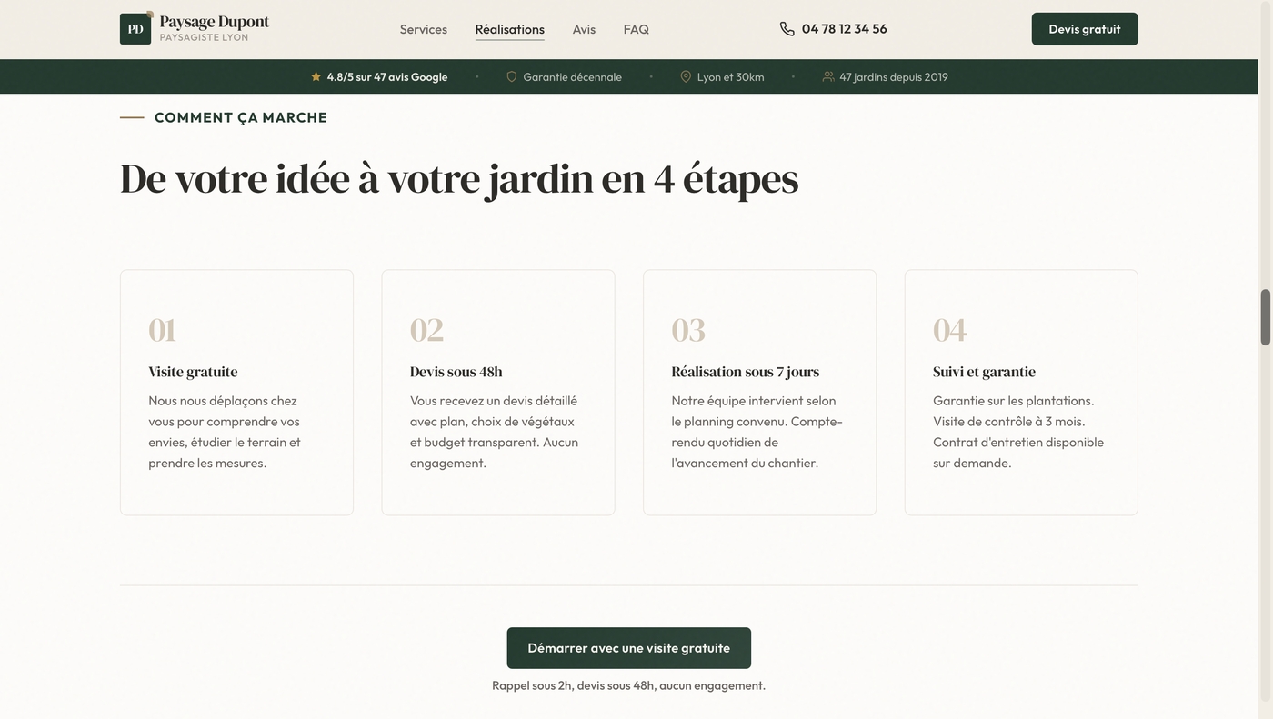Viewport: 1273px width, 719px height.
Task: Click the paragraph starting Notre équipe intervient
Action: pyautogui.click(x=757, y=432)
